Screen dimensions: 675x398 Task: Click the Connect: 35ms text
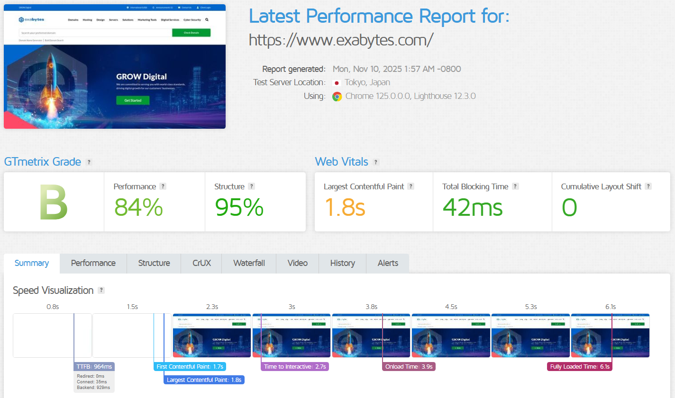pyautogui.click(x=92, y=382)
